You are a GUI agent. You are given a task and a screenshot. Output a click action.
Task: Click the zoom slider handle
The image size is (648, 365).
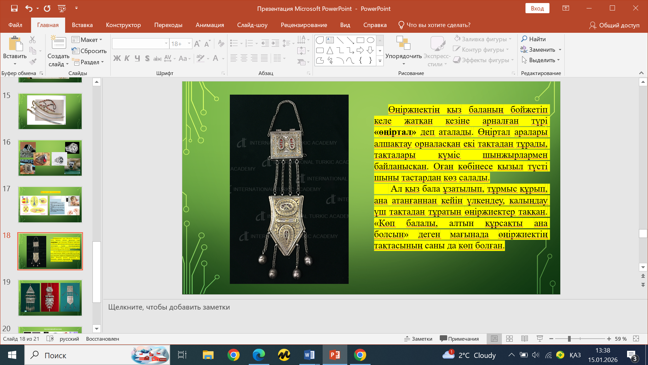pyautogui.click(x=569, y=339)
